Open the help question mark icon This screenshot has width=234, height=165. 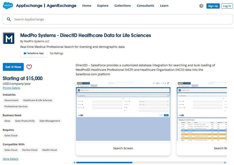(201, 6)
